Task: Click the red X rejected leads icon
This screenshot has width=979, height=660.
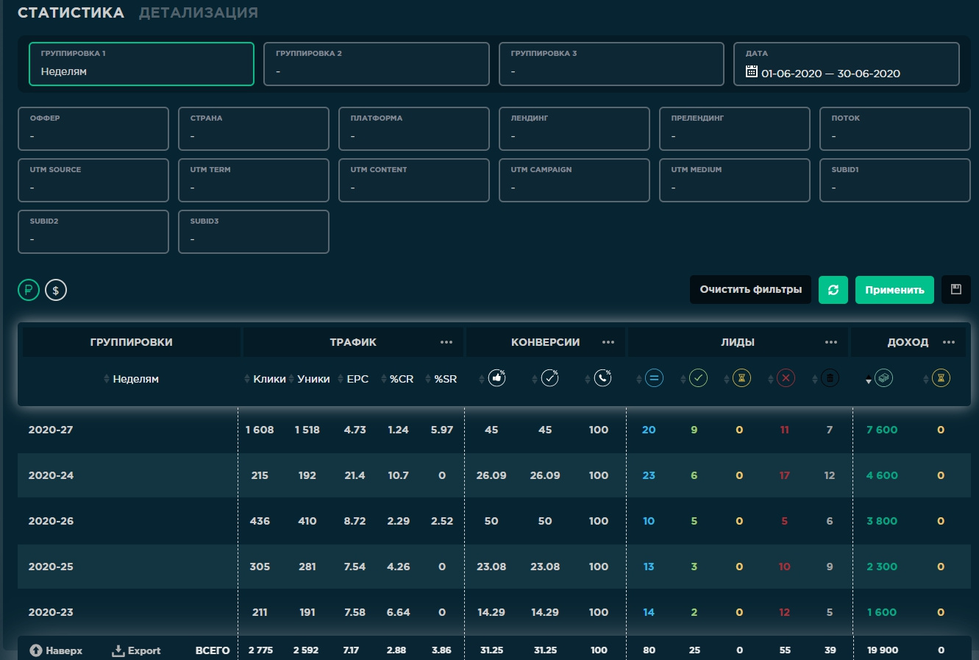Action: pos(786,378)
